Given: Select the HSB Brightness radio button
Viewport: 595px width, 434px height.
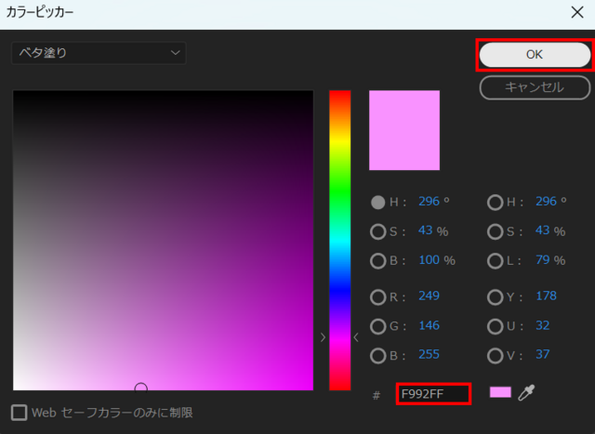Looking at the screenshot, I should [x=378, y=260].
